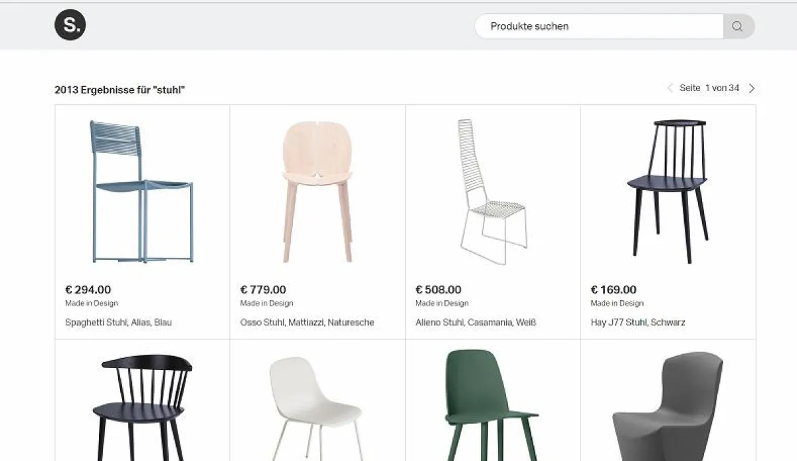797x461 pixels.
Task: Open the Osso Stuhl, Mattiazzi, Naturesche link
Action: pos(306,322)
